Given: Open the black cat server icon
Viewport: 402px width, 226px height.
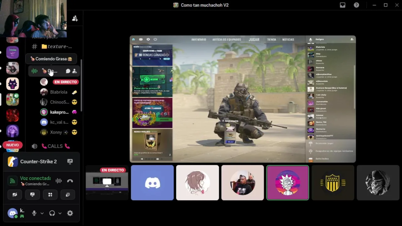Looking at the screenshot, I should 13,84.
